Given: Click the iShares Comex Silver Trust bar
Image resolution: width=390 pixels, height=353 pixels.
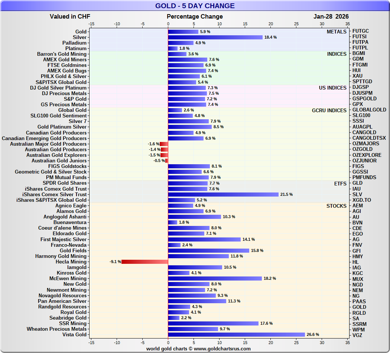Looking at the screenshot, I should (x=223, y=194).
